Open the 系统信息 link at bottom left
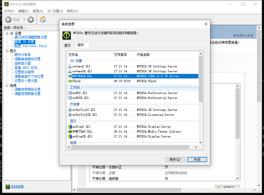This screenshot has height=195, width=264. tap(17, 187)
